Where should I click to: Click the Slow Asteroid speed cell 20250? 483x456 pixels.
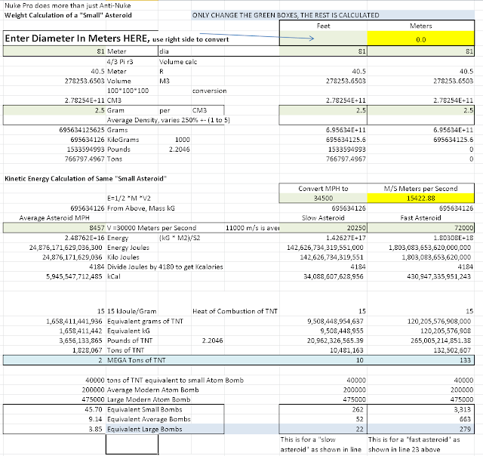(323, 228)
